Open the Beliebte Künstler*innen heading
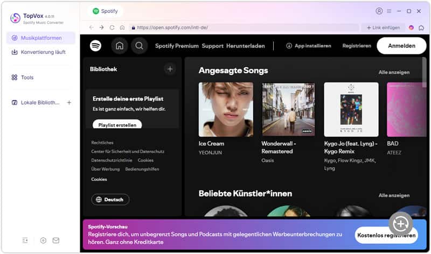This screenshot has width=431, height=254. click(245, 194)
